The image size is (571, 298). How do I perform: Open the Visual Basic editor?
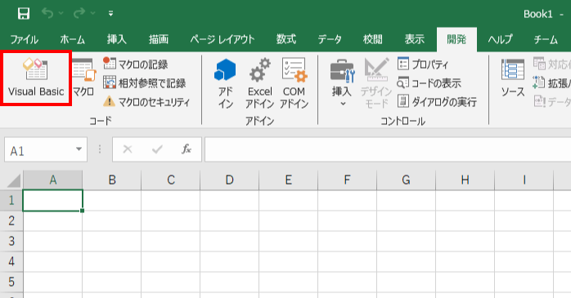(x=36, y=78)
